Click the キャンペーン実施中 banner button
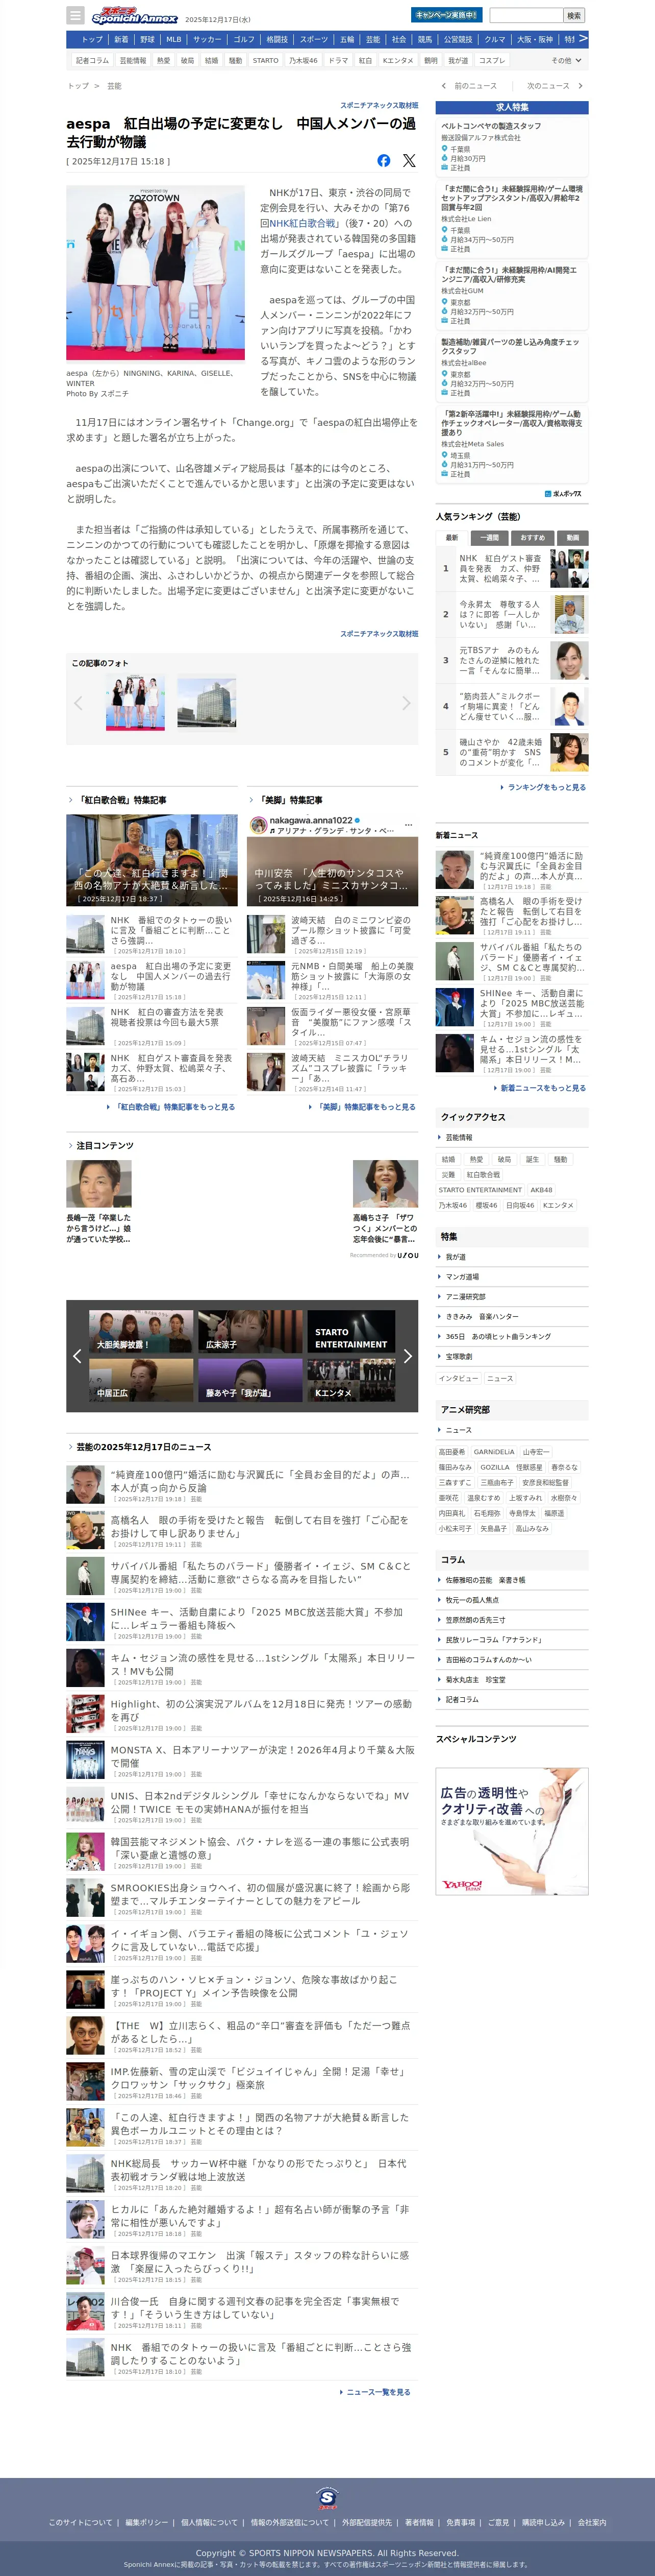The height and width of the screenshot is (2576, 655). pos(446,15)
